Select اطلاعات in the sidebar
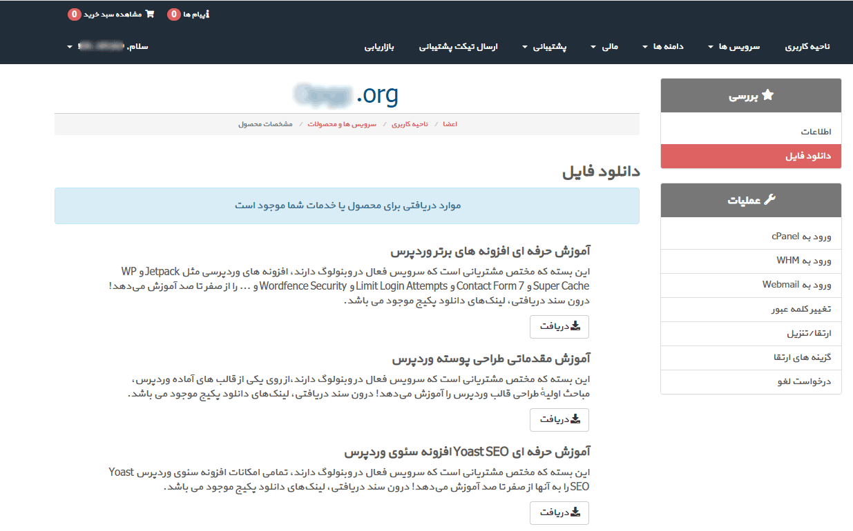853x531 pixels. (751, 132)
